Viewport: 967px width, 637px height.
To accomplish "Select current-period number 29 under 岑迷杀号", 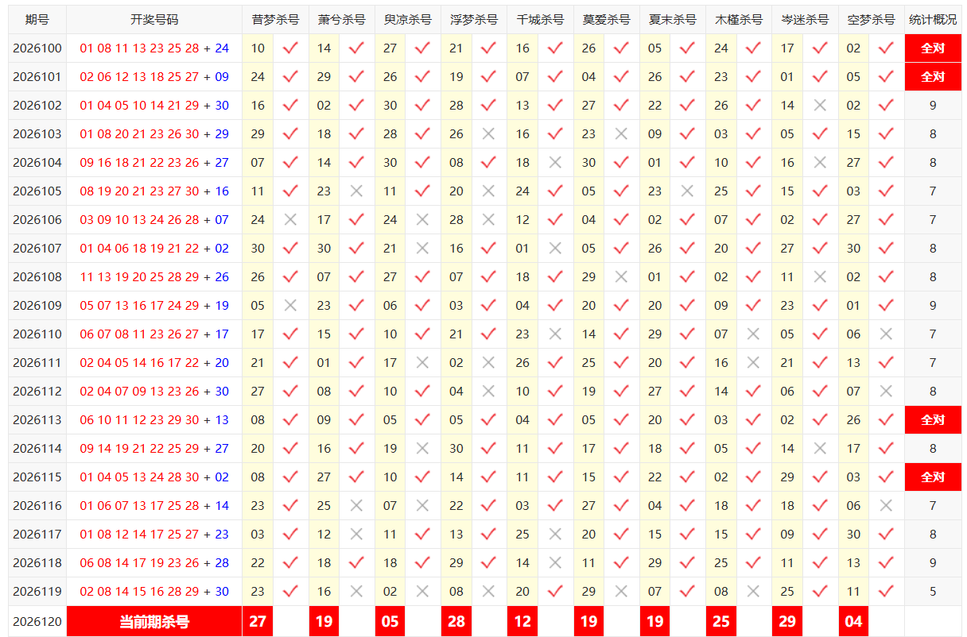I will tap(787, 622).
